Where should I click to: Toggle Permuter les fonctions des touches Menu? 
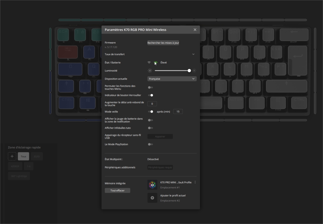click(x=150, y=87)
